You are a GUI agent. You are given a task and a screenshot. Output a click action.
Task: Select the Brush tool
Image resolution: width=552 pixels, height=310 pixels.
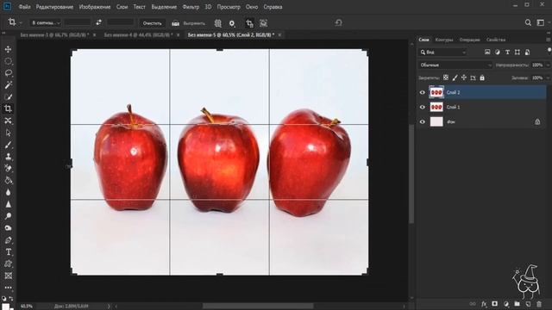8,145
